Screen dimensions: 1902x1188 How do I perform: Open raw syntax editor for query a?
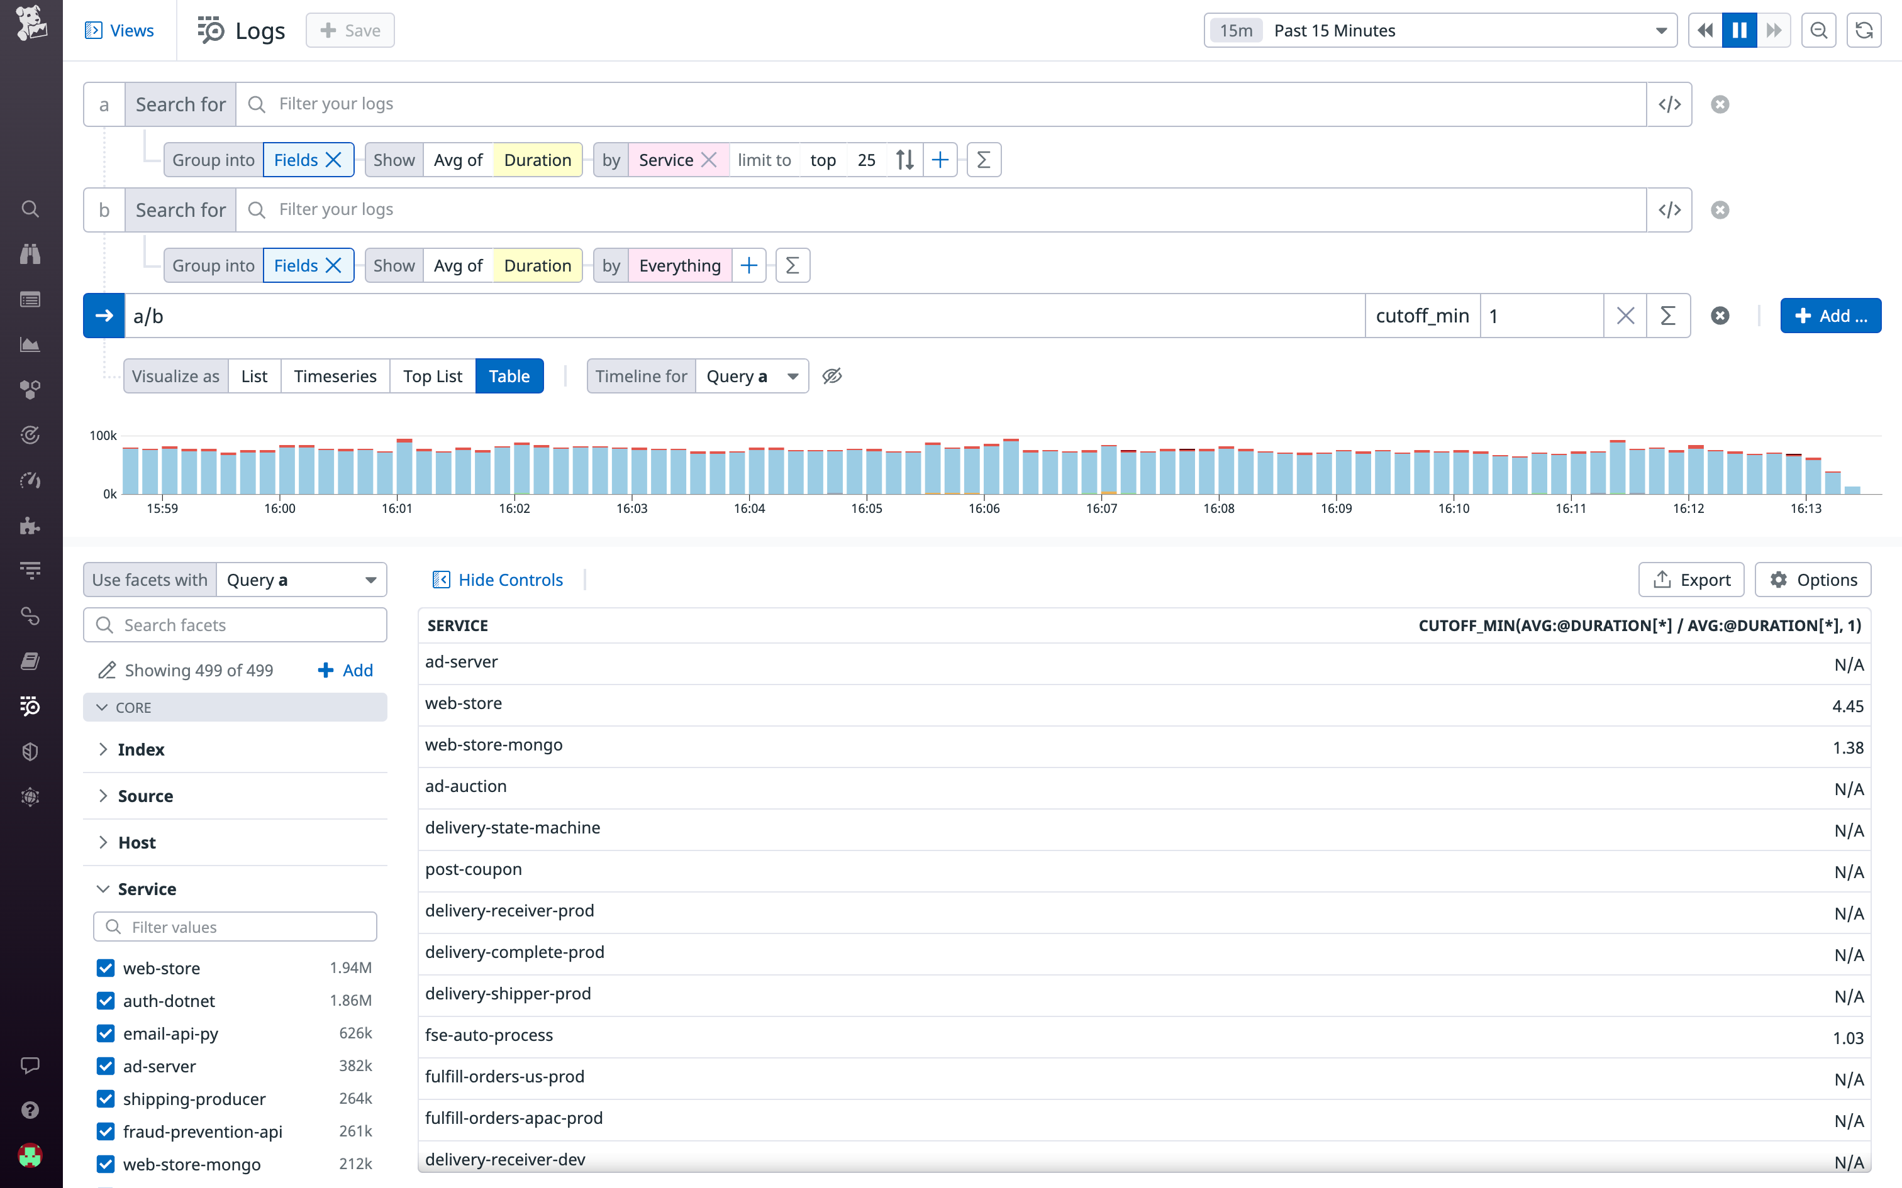pyautogui.click(x=1669, y=104)
